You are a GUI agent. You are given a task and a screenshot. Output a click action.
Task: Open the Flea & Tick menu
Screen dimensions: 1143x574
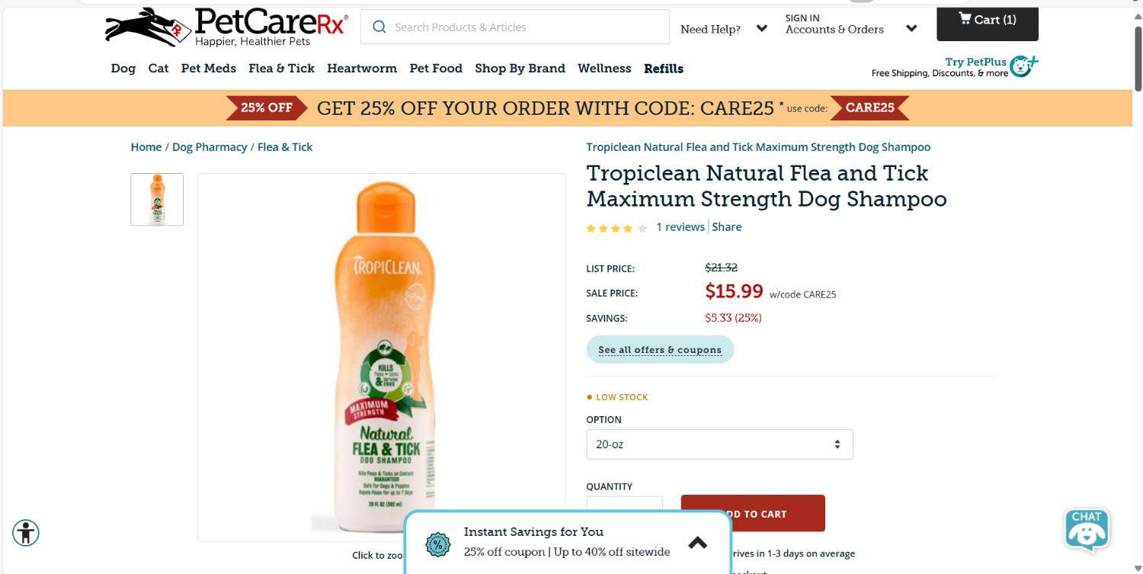click(281, 68)
